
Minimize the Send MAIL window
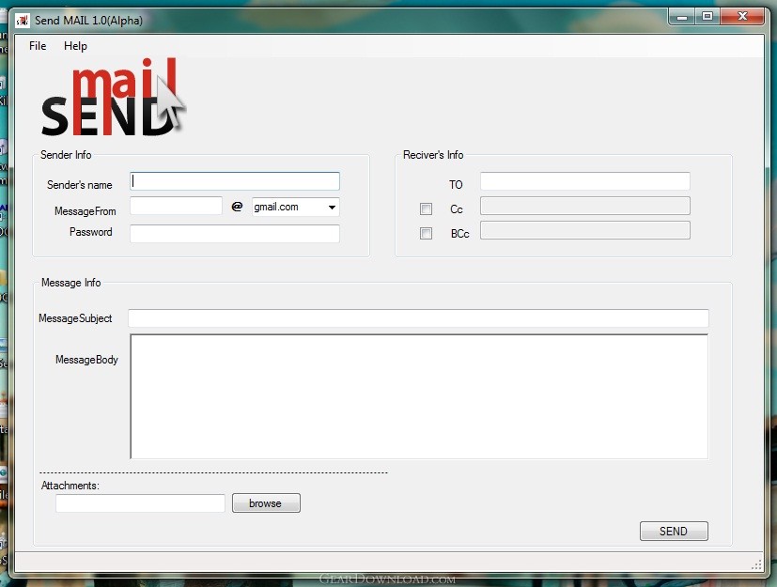682,17
